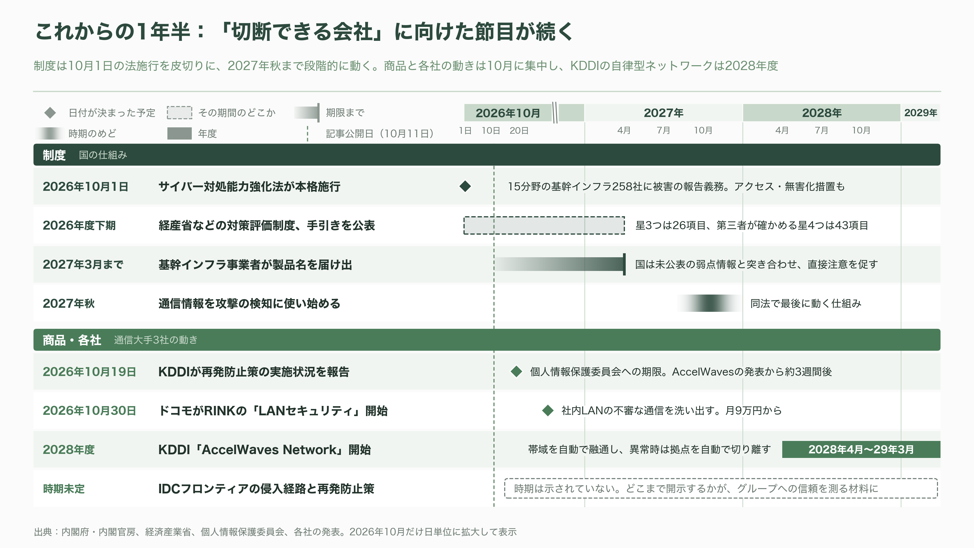Click the text KDDI「AccelWaves Network」開始
The height and width of the screenshot is (548, 974).
click(x=265, y=450)
